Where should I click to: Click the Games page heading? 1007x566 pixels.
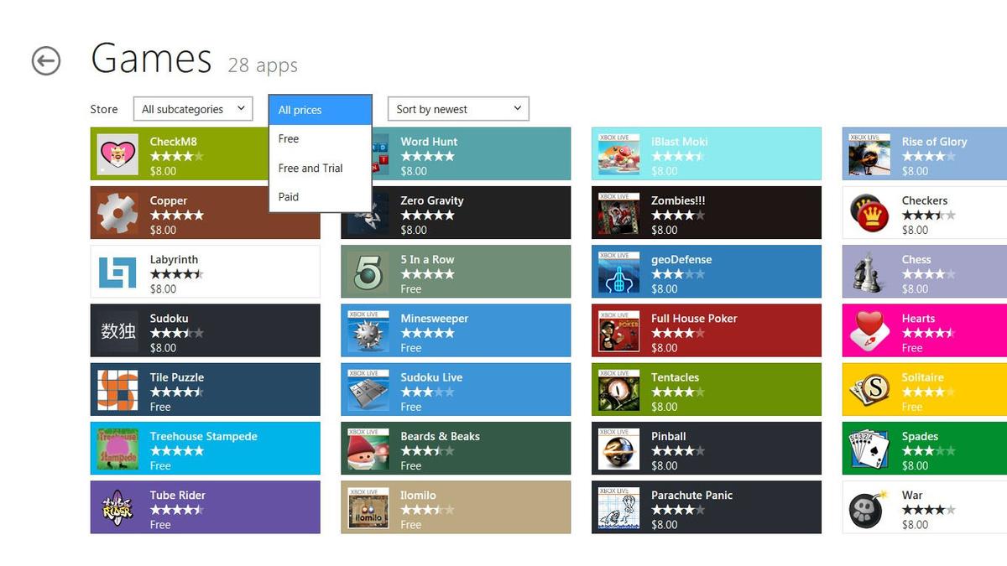[x=151, y=59]
